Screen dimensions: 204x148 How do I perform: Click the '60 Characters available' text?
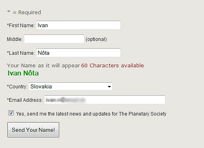pos(112,66)
